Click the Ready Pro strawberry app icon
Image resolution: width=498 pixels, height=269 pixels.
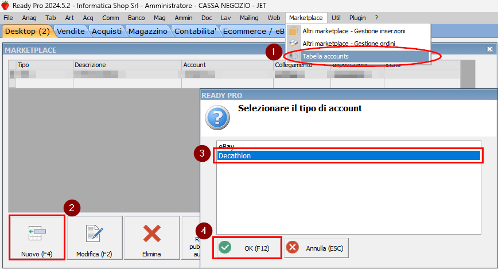5,5
